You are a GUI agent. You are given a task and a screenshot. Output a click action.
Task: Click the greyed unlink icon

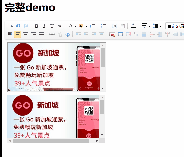click(x=60, y=34)
